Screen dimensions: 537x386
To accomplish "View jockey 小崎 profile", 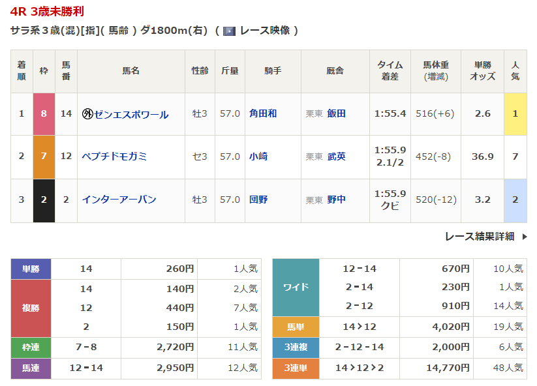I will coord(258,156).
